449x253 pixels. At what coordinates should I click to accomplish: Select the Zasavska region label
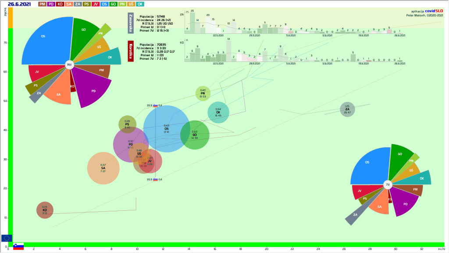131,23
